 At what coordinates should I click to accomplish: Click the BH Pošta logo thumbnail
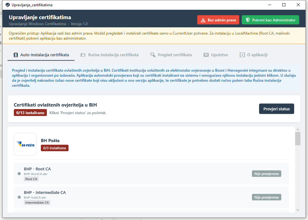pyautogui.click(x=25, y=144)
